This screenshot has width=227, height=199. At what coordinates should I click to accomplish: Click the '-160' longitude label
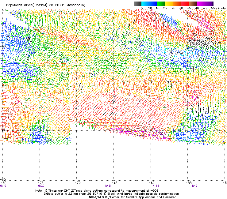(151, 183)
